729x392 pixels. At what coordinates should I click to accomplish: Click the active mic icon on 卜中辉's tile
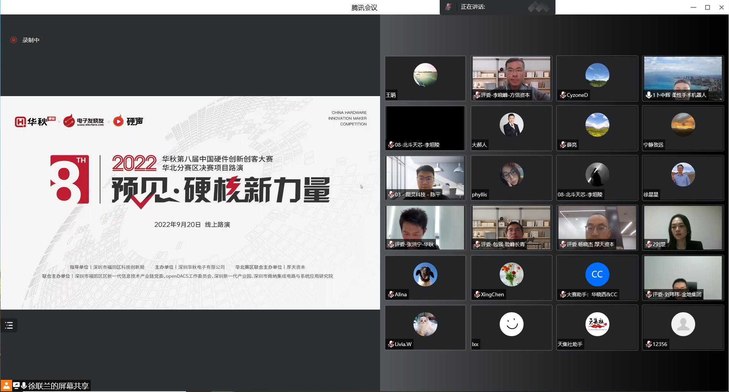(649, 95)
